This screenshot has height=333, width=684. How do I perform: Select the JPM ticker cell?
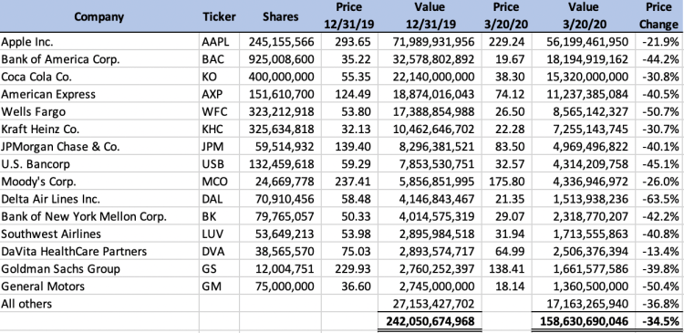pyautogui.click(x=219, y=146)
